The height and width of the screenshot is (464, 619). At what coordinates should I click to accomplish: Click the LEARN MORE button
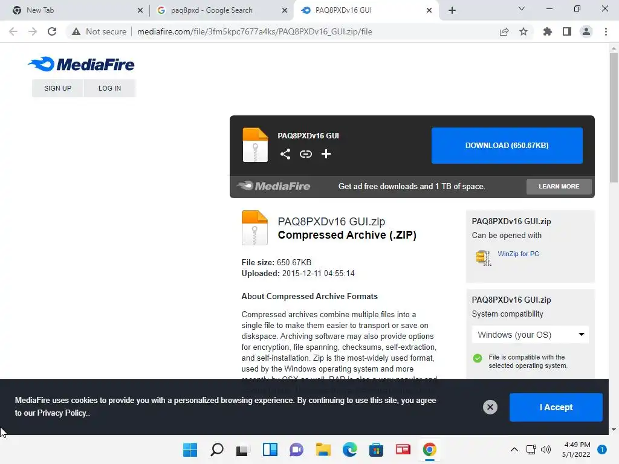click(x=559, y=186)
